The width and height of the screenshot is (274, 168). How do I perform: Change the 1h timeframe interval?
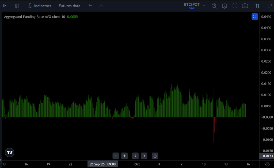coord(5,6)
